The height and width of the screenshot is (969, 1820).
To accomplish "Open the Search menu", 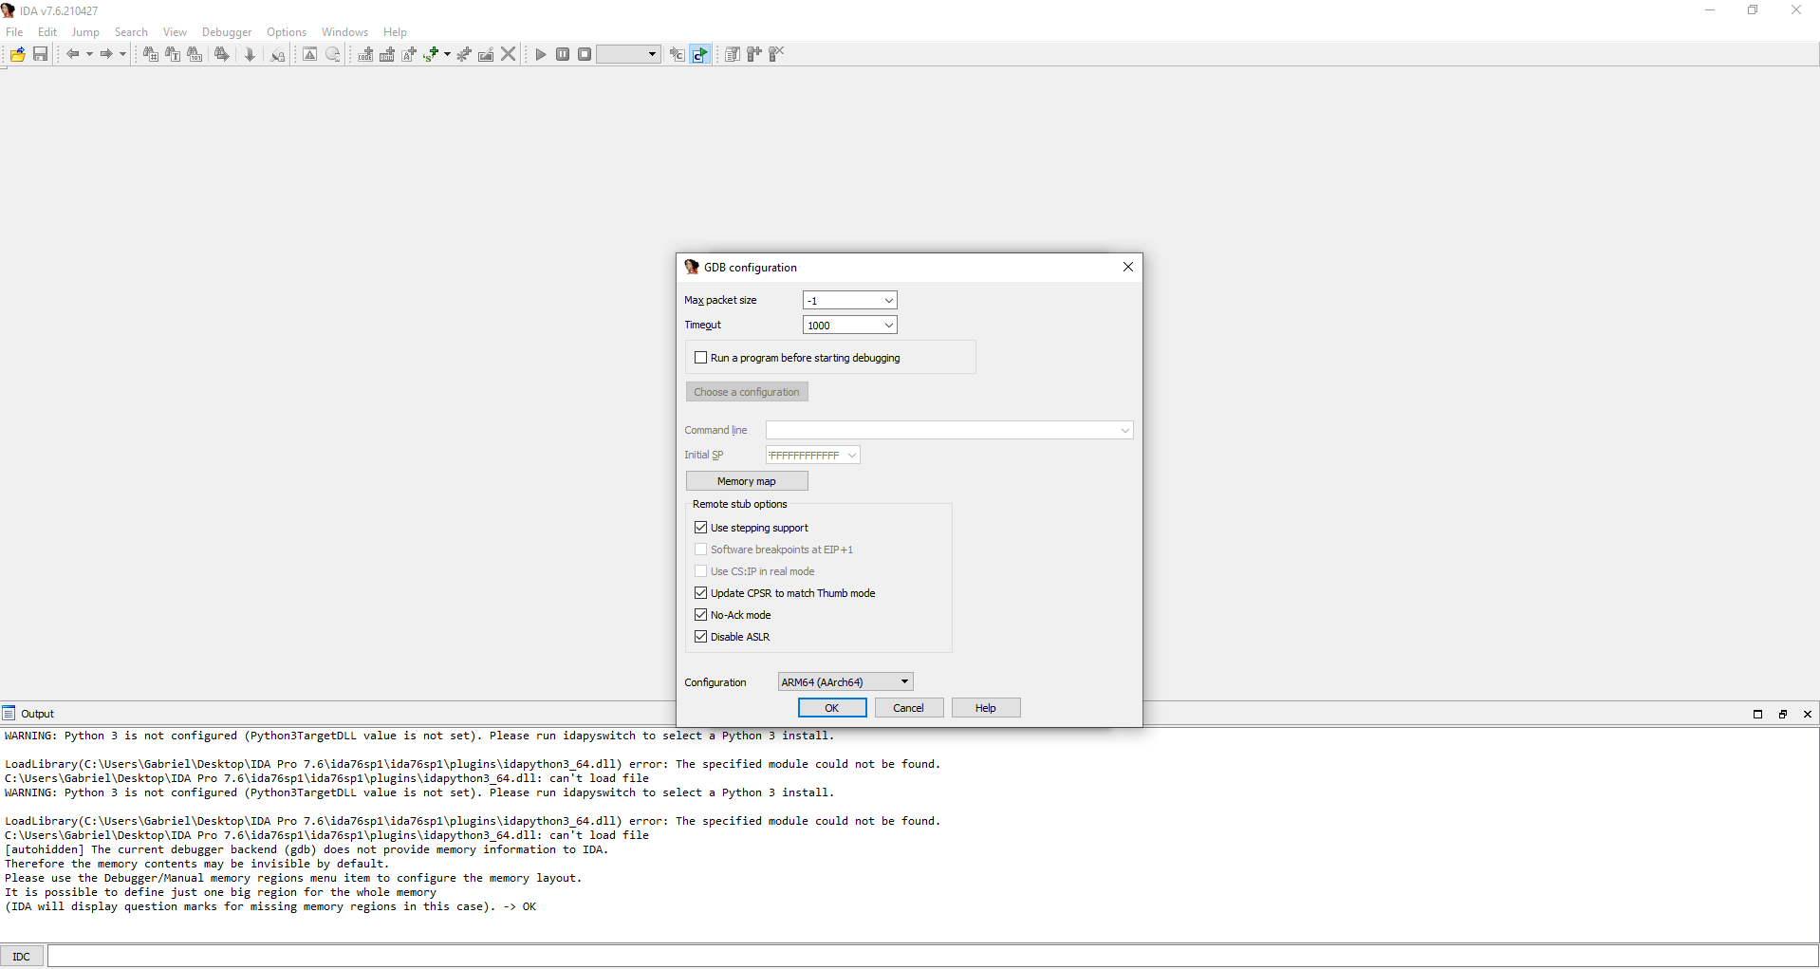I will point(131,32).
